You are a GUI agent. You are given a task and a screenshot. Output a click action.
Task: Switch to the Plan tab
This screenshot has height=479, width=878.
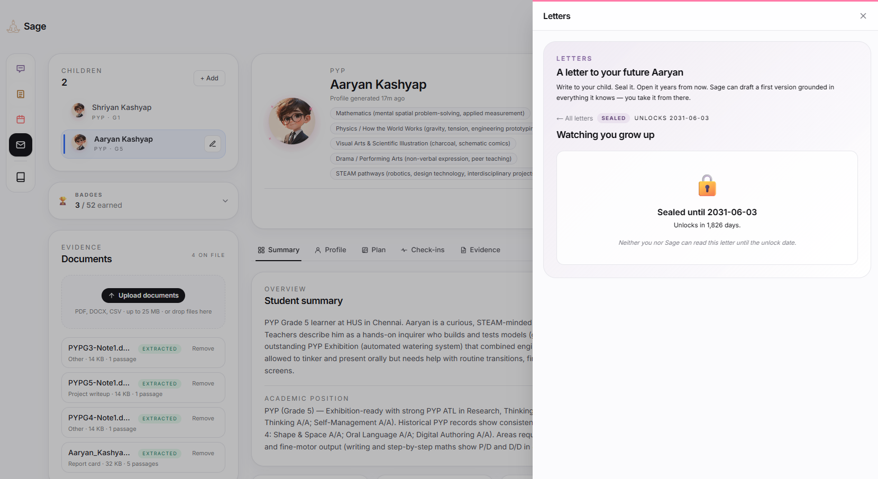pos(373,250)
